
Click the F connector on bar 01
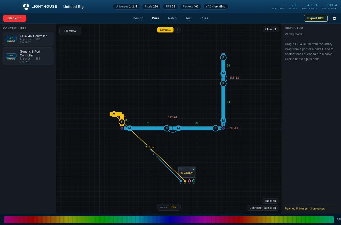[x=167, y=128]
